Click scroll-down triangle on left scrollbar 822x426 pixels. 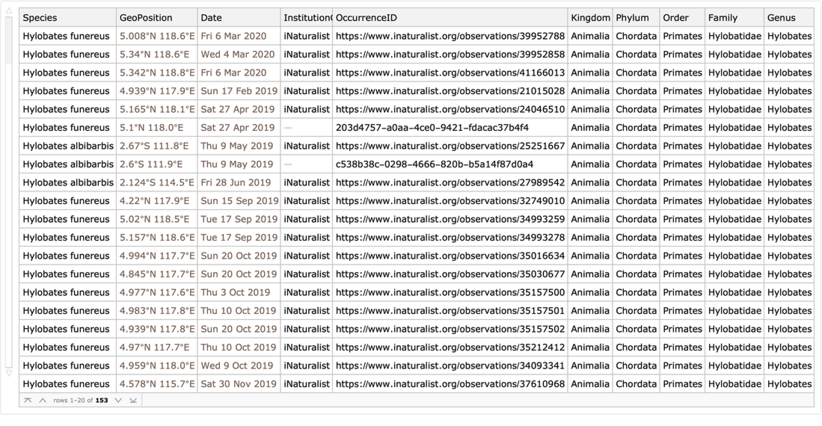[9, 373]
